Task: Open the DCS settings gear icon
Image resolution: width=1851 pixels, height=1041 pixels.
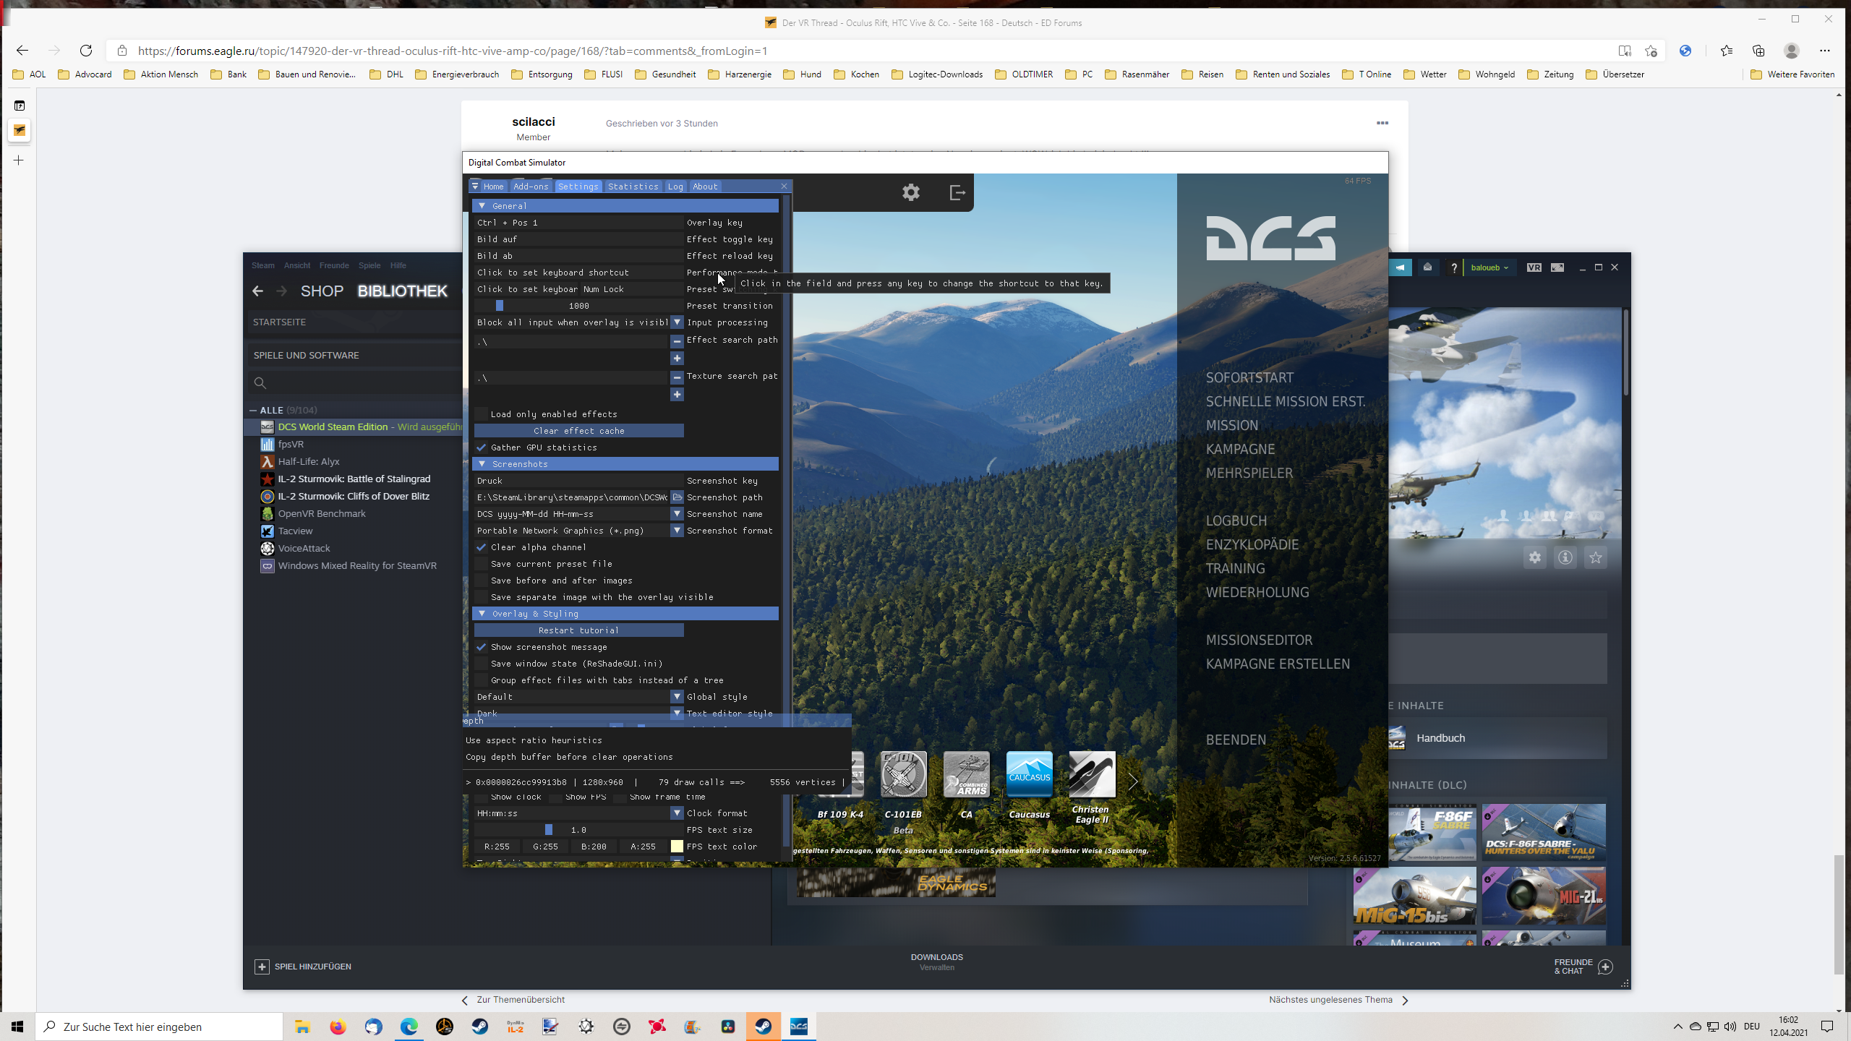Action: tap(910, 192)
